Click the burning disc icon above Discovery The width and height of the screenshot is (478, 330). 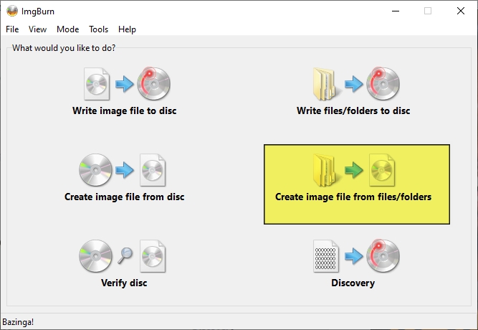coord(383,256)
